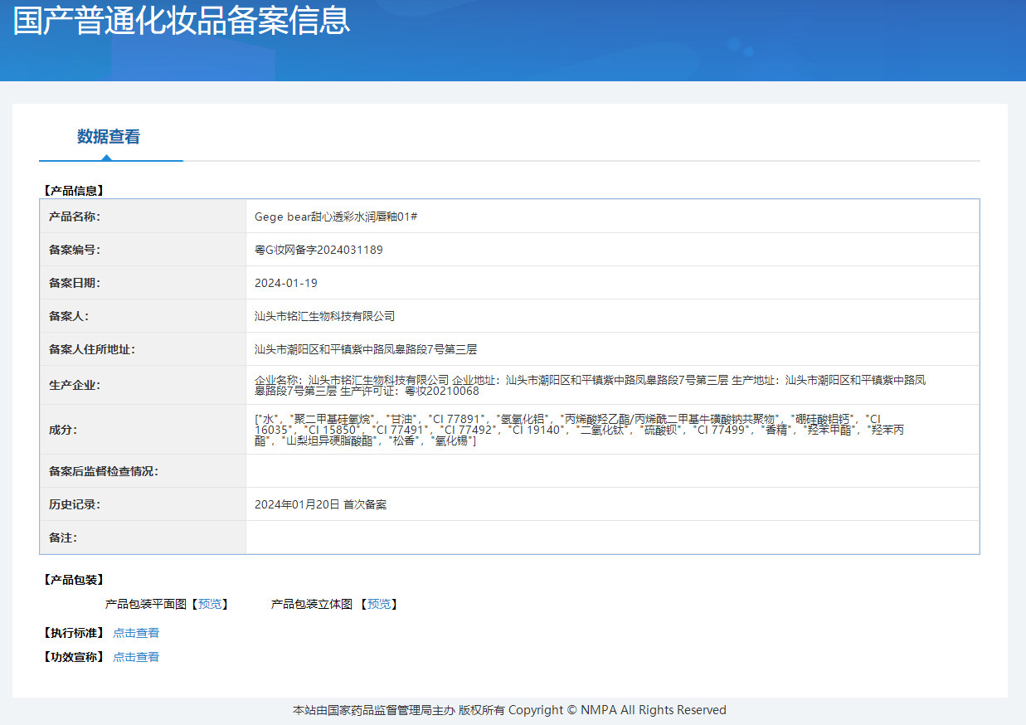Click the filing number 粤G妆网备字2024031189

(318, 250)
